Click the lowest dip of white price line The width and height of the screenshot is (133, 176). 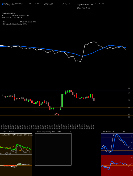(x=80, y=62)
